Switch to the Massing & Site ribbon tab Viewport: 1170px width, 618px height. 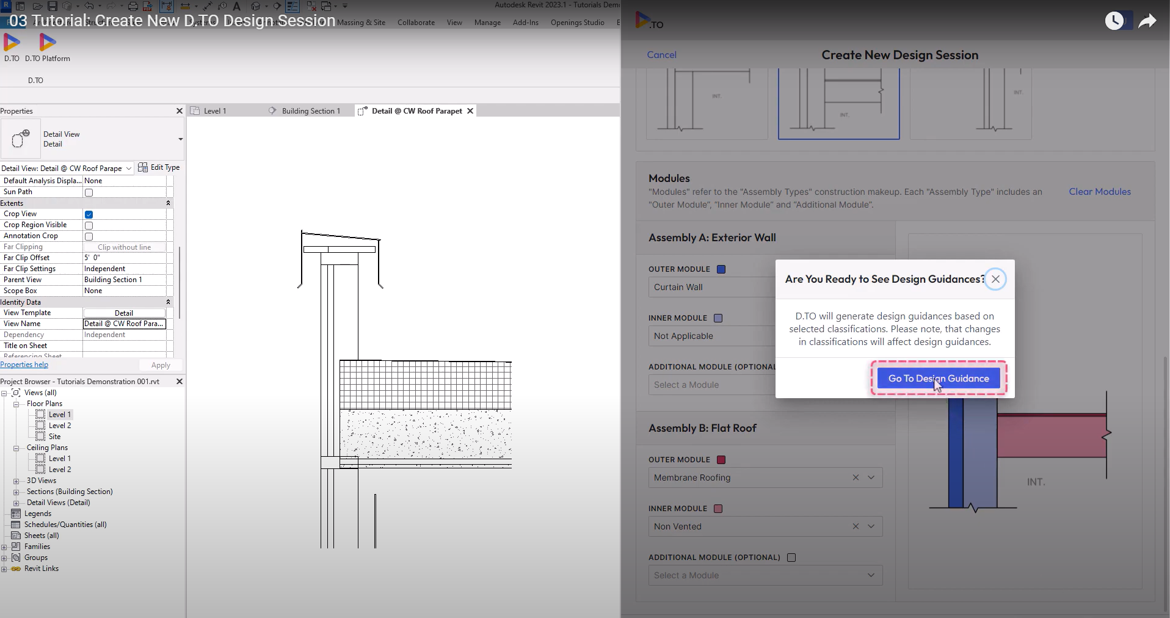click(362, 22)
